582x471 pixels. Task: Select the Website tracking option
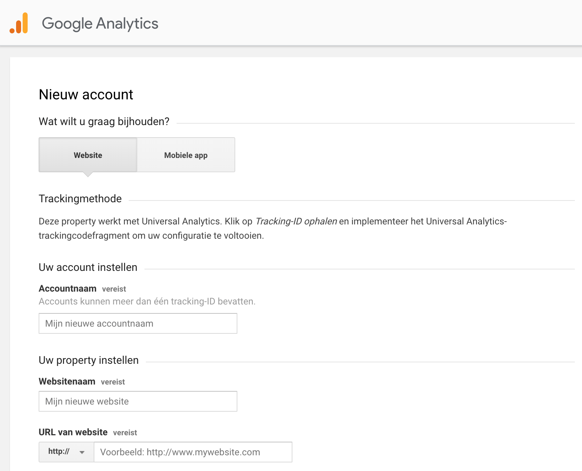88,155
